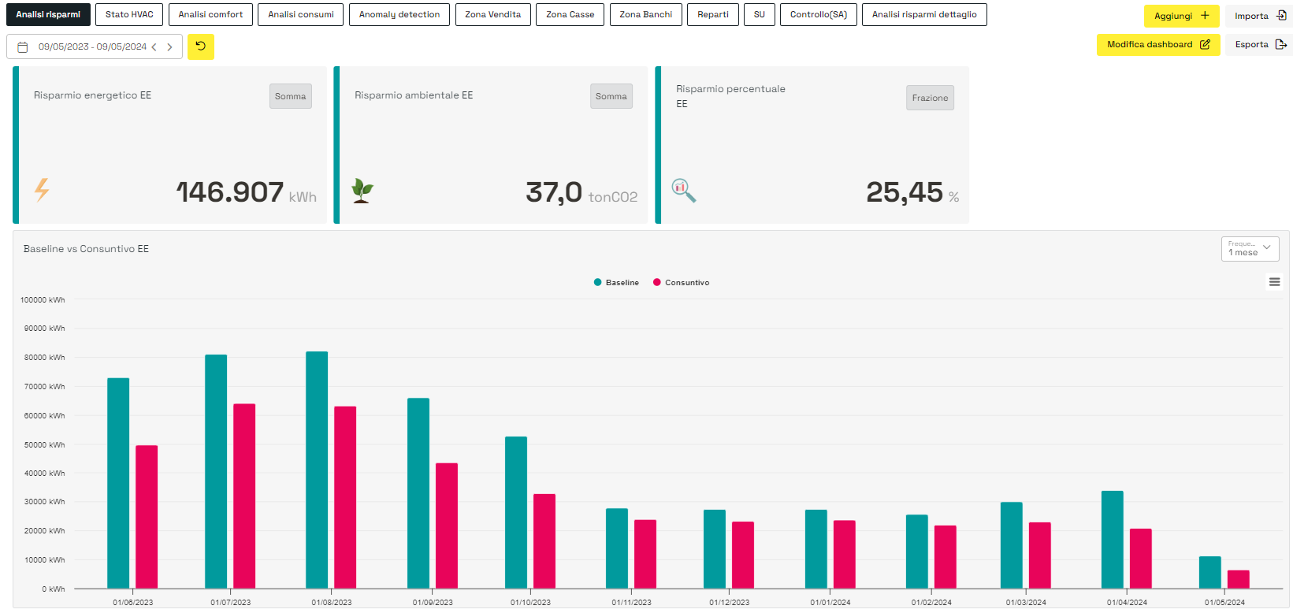Click Frazione badge on Risparmio percentuale card
The image size is (1293, 613).
coord(930,98)
